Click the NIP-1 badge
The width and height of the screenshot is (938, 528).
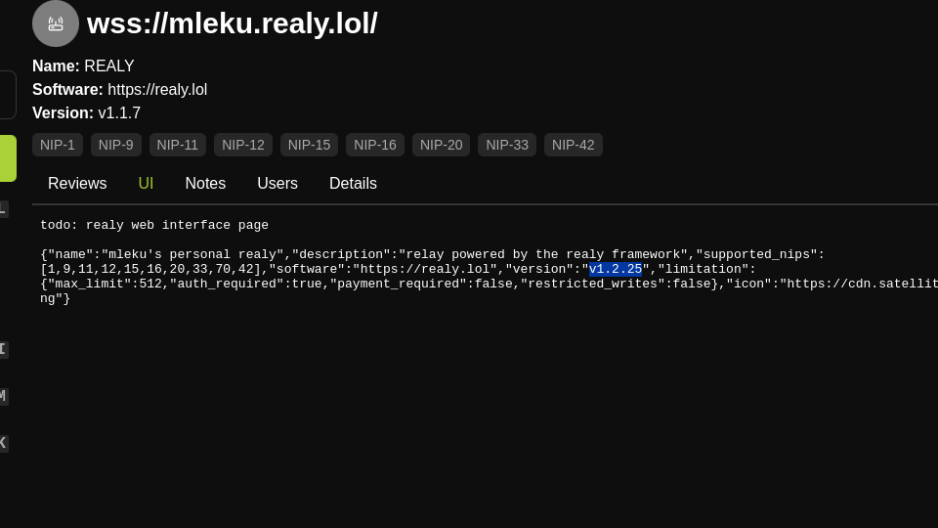[58, 145]
